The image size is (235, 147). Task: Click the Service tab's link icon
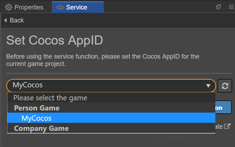[x=60, y=7]
